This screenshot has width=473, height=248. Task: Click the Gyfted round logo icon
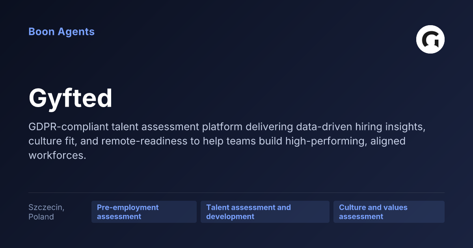tap(430, 39)
